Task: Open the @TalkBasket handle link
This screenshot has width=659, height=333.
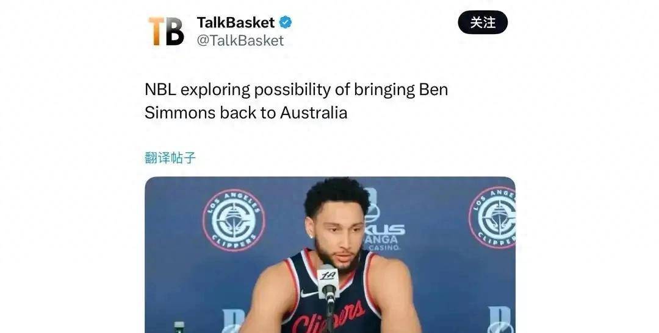Action: [240, 40]
